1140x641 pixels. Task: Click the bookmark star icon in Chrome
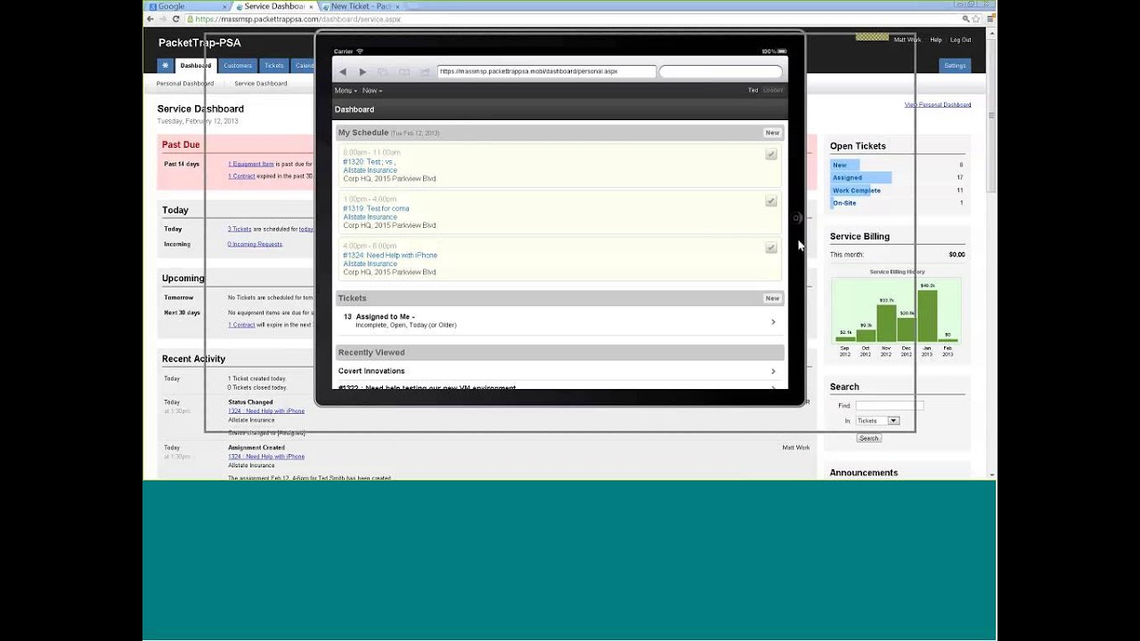tap(977, 19)
